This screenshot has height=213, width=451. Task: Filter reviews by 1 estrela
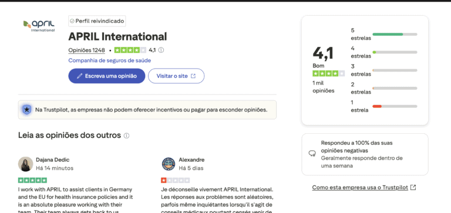[384, 106]
